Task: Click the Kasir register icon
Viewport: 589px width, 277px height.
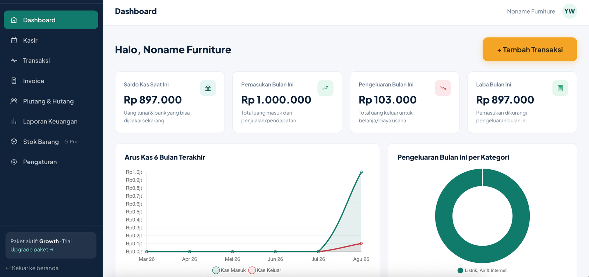Action: pyautogui.click(x=14, y=40)
